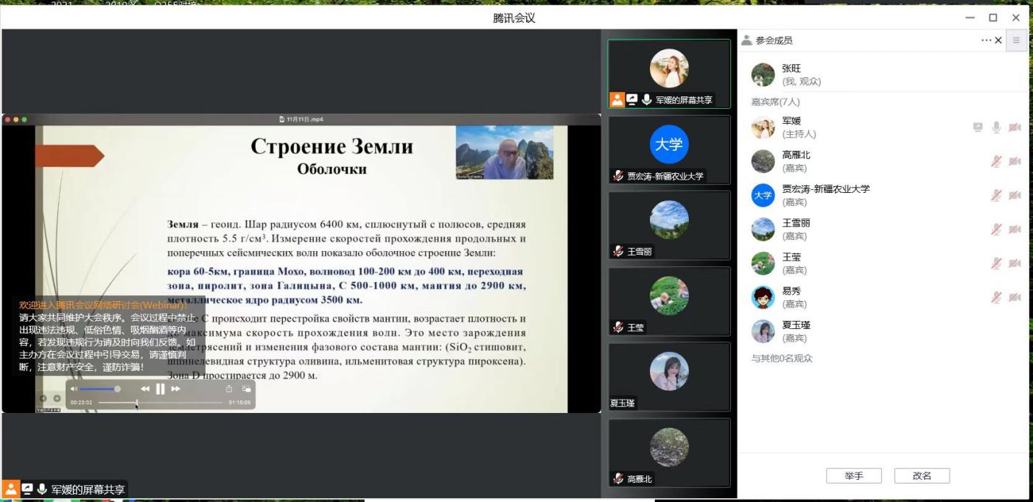Click the screen-share icon beside 军媛
This screenshot has width=1033, height=502.
click(x=978, y=127)
